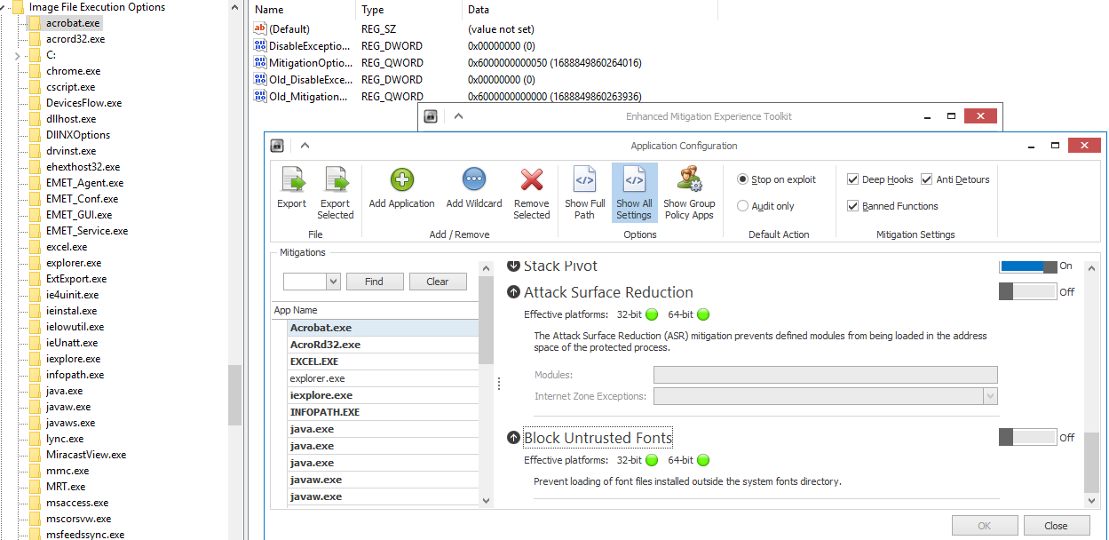The image size is (1109, 540).
Task: Click the Modules input field
Action: (x=825, y=375)
